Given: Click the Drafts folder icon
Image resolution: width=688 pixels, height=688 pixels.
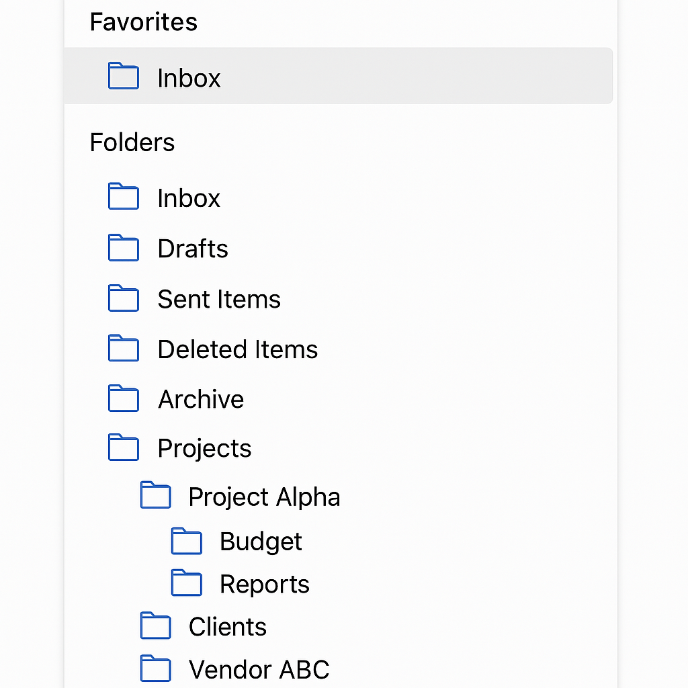Looking at the screenshot, I should coord(124,248).
